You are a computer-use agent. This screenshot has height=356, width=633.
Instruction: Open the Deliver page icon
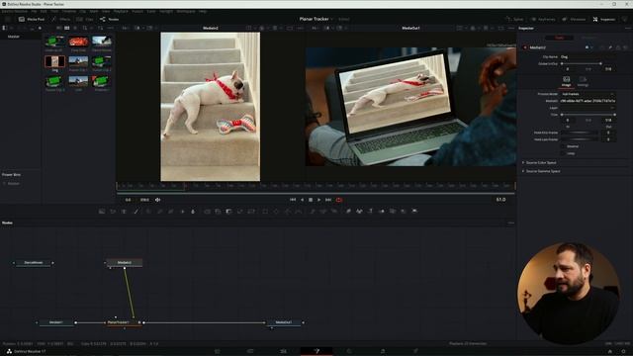point(415,351)
